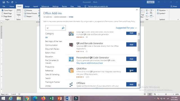
Task: Select the Education category
Action: 49,57
